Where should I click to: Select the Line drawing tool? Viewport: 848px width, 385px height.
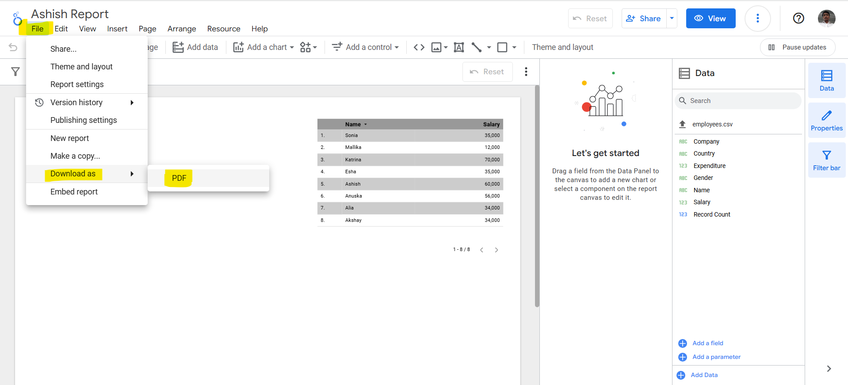[476, 47]
